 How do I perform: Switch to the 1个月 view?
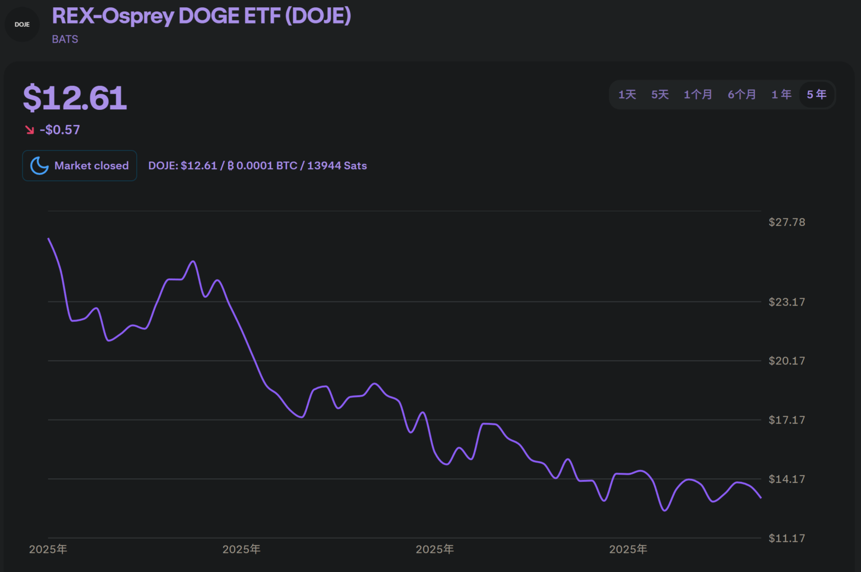[698, 94]
